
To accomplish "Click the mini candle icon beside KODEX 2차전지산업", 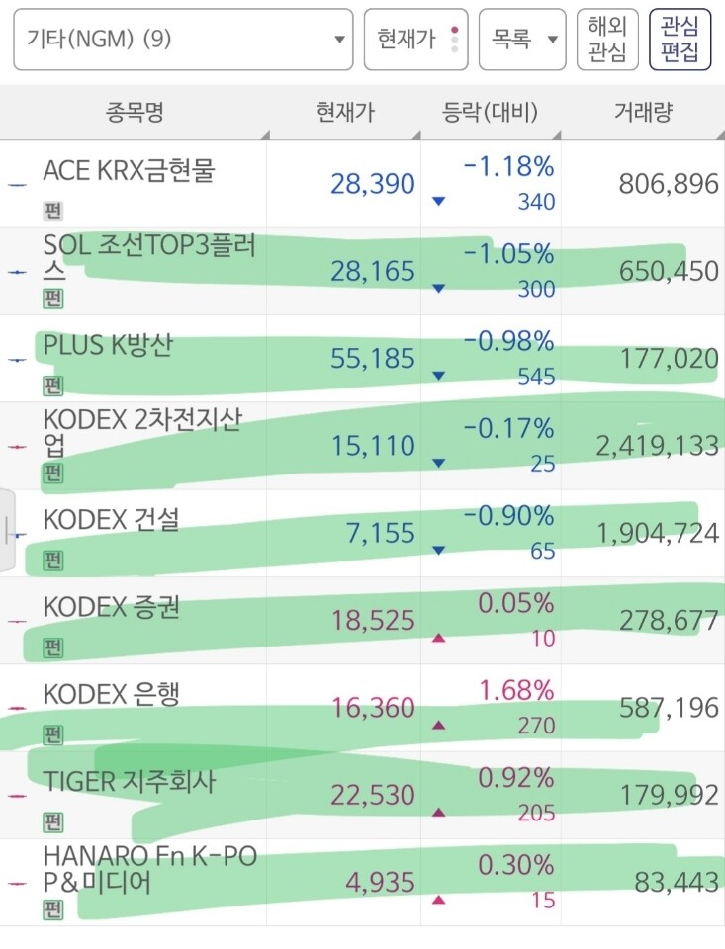I will point(17,447).
